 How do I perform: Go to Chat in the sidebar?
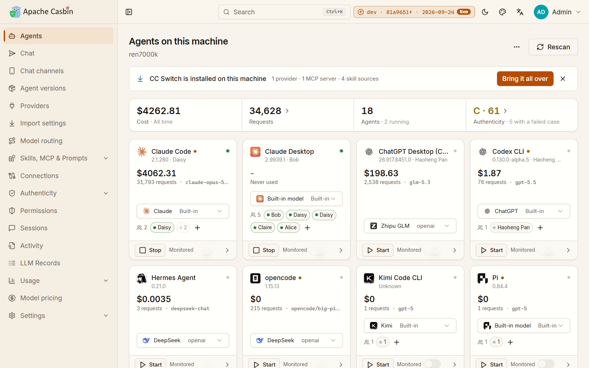click(59, 53)
